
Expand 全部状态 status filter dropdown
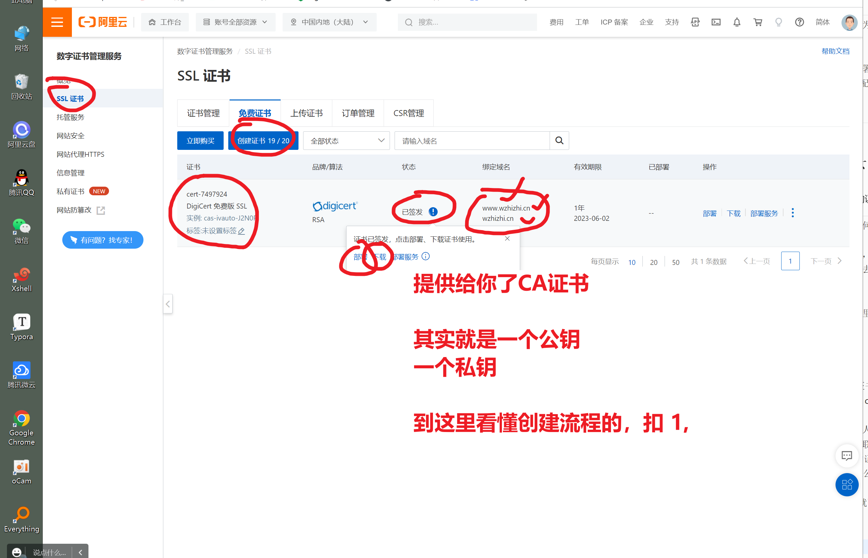click(346, 141)
